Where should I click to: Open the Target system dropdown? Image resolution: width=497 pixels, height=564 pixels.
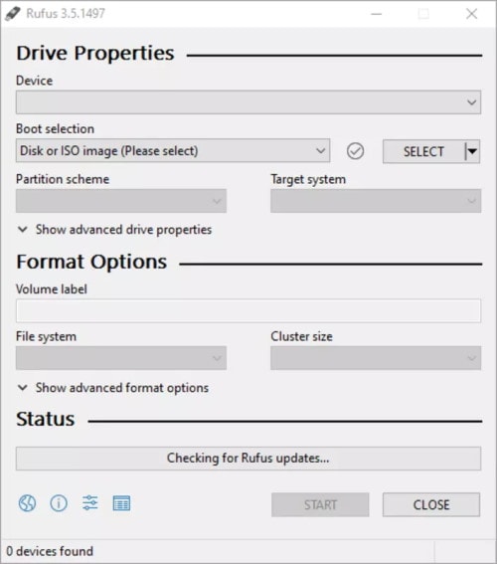(376, 201)
